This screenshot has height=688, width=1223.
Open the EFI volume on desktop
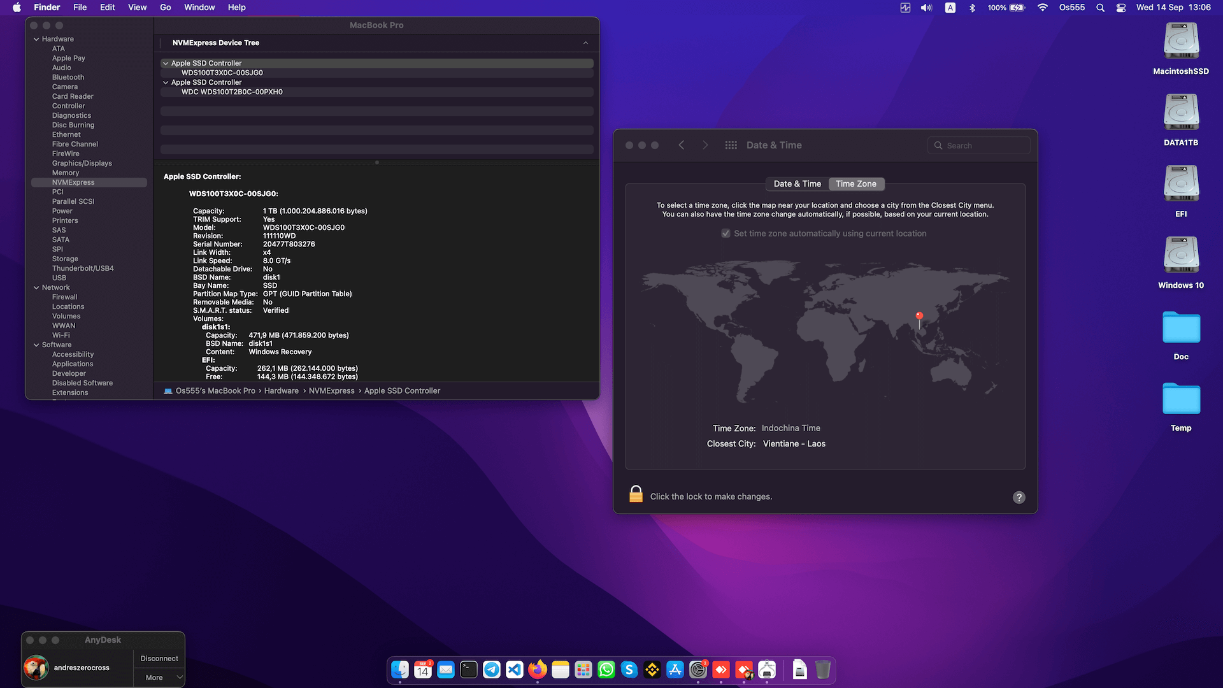coord(1181,184)
